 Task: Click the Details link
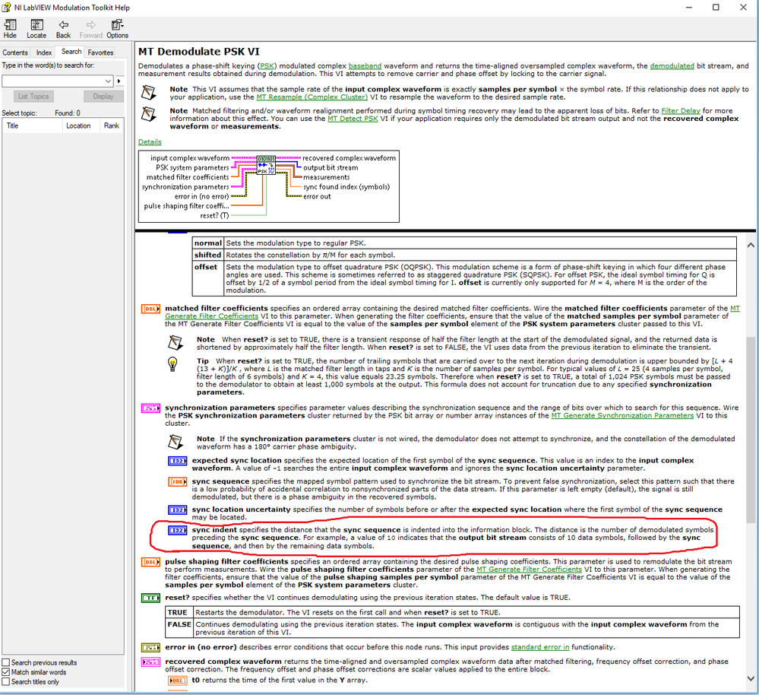(x=150, y=142)
